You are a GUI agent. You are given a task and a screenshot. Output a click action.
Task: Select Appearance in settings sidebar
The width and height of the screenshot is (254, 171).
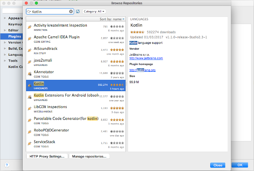[16, 18]
